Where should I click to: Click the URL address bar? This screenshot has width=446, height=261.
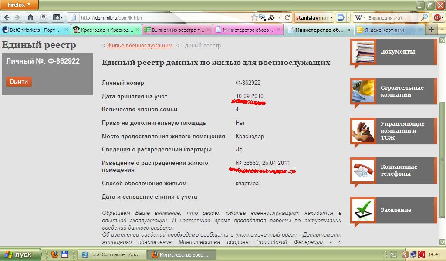point(161,18)
